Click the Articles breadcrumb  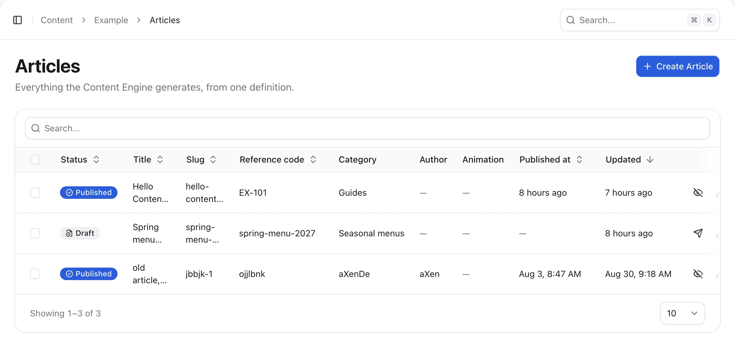[x=165, y=20]
